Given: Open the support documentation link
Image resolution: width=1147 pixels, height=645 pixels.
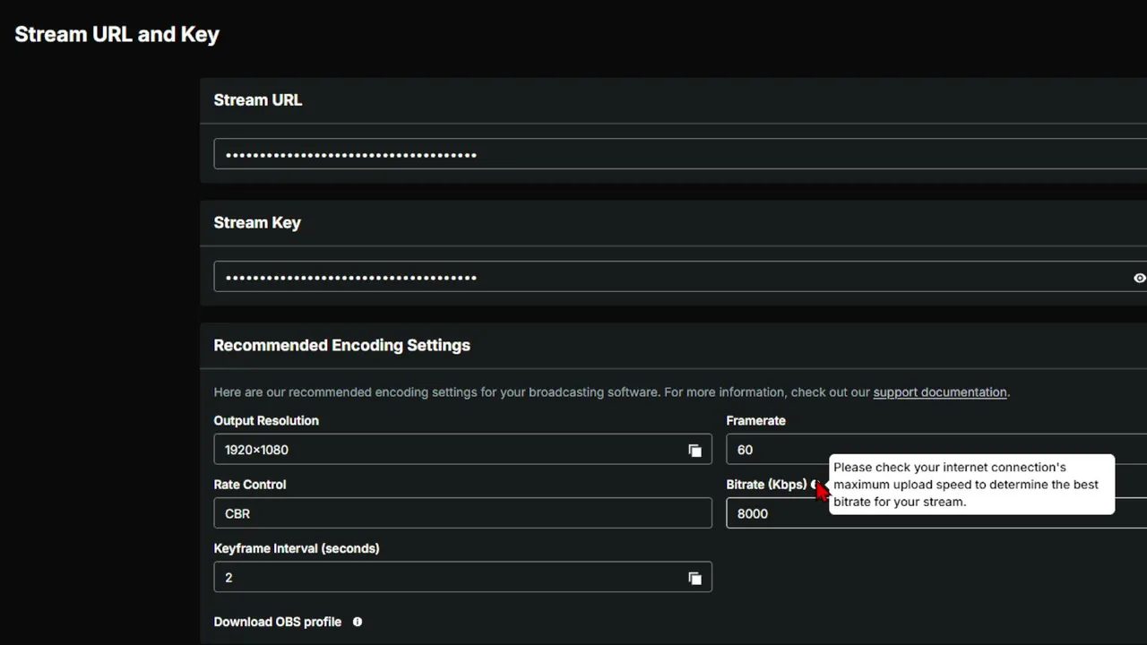Looking at the screenshot, I should 940,392.
